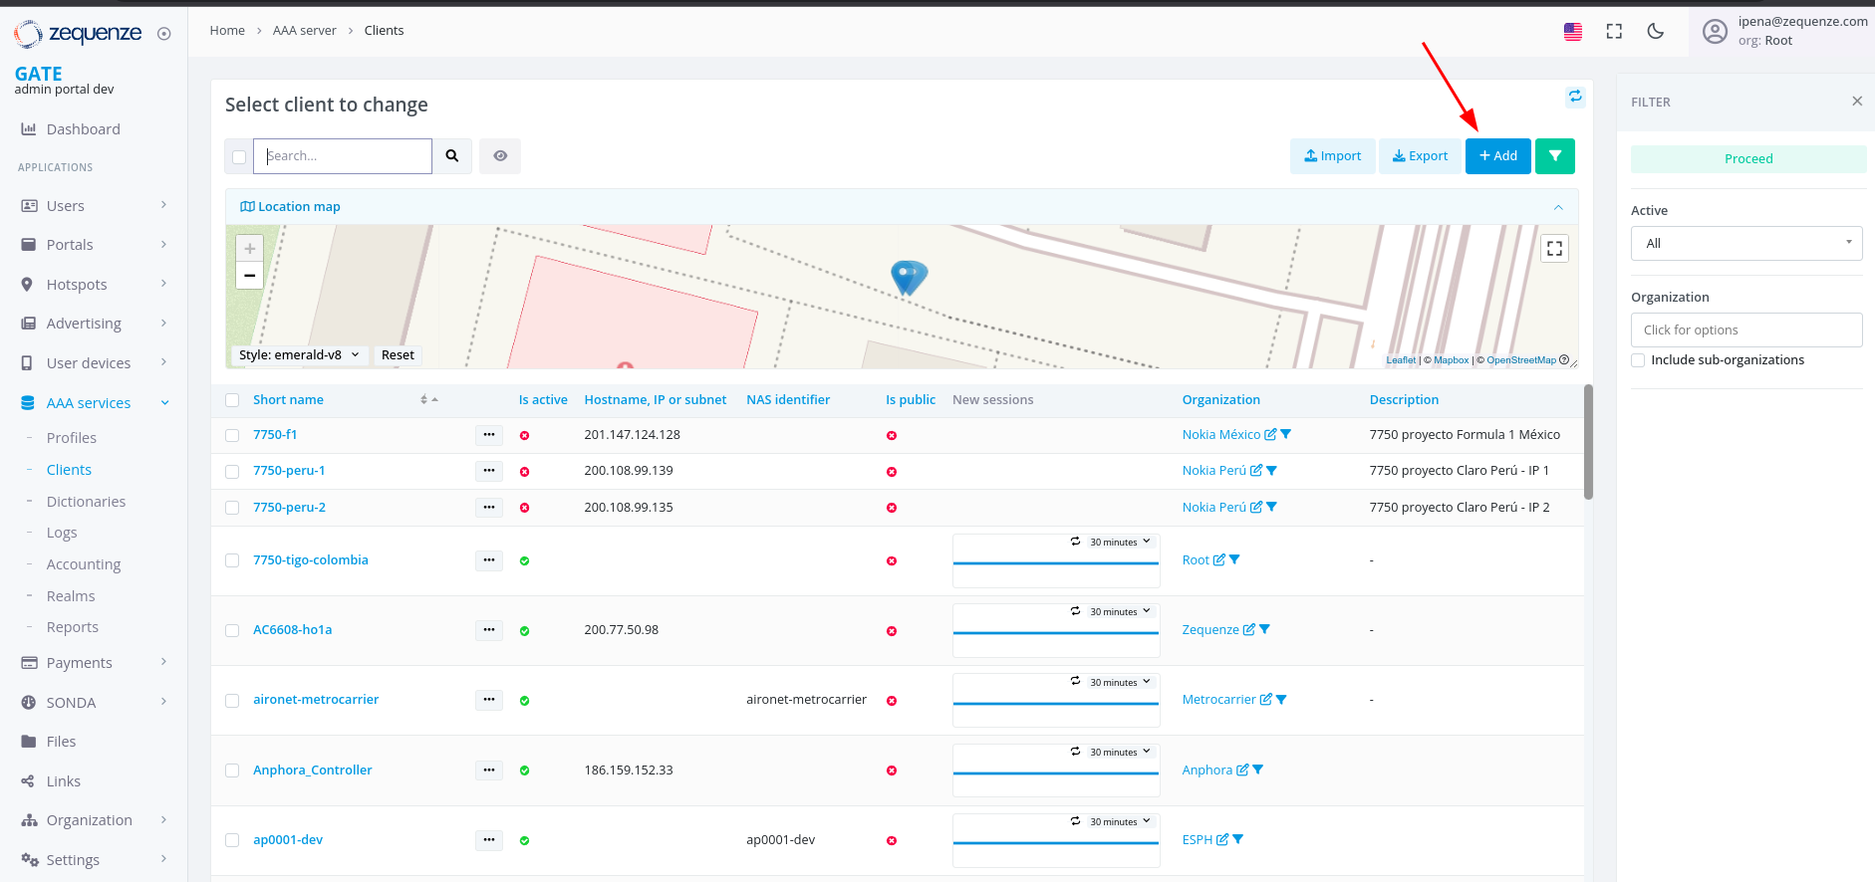The height and width of the screenshot is (882, 1875).
Task: Open the Active filter dropdown
Action: pyautogui.click(x=1745, y=244)
